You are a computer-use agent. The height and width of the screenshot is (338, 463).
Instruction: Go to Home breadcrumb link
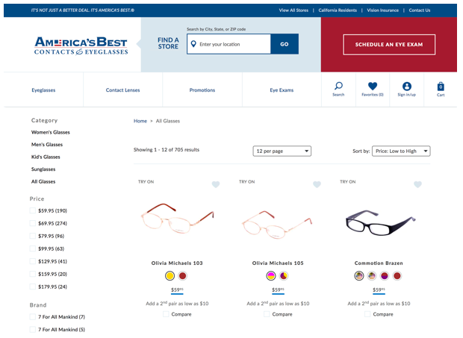(x=140, y=121)
